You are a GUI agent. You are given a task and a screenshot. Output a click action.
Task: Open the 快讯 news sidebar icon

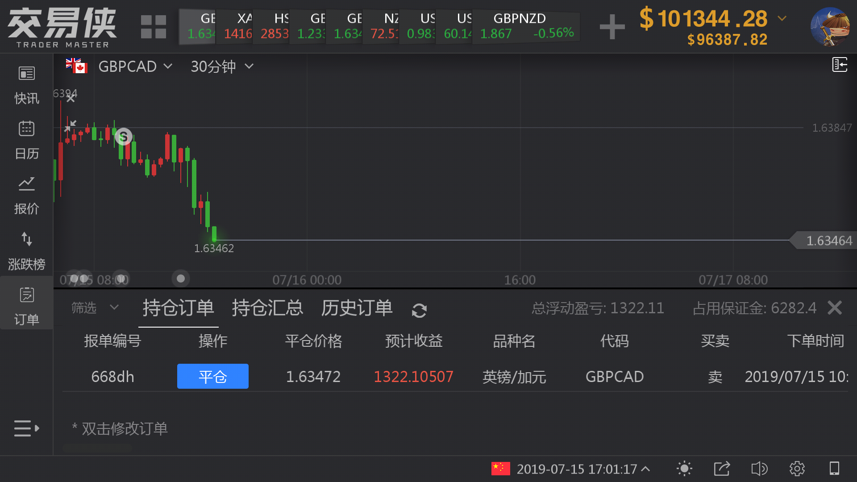click(x=26, y=84)
